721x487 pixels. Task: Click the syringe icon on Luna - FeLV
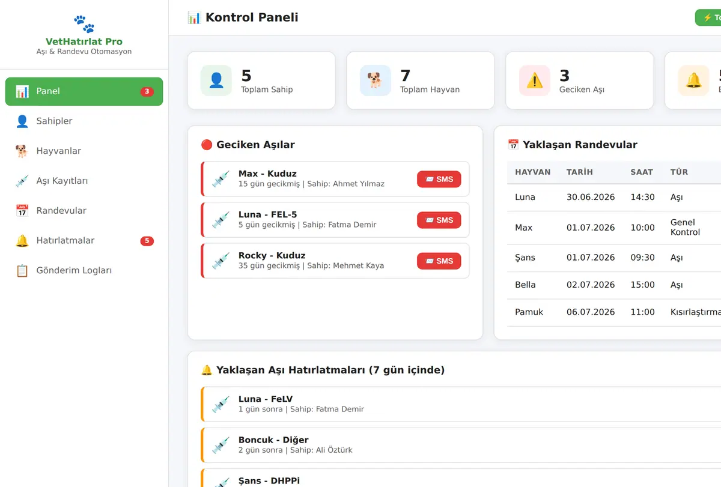click(x=221, y=404)
